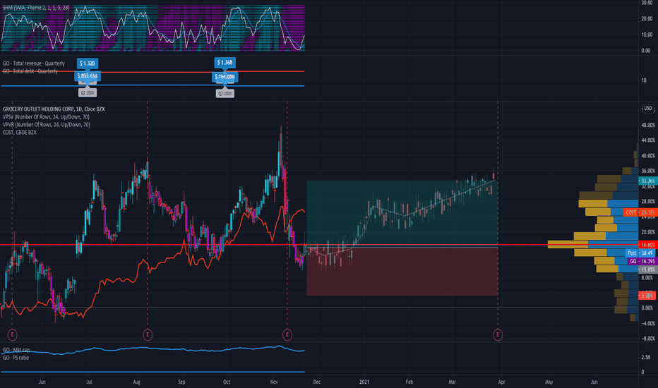This screenshot has width=658, height=388.
Task: Click the purple GO 16.39% price label
Action: 642,261
